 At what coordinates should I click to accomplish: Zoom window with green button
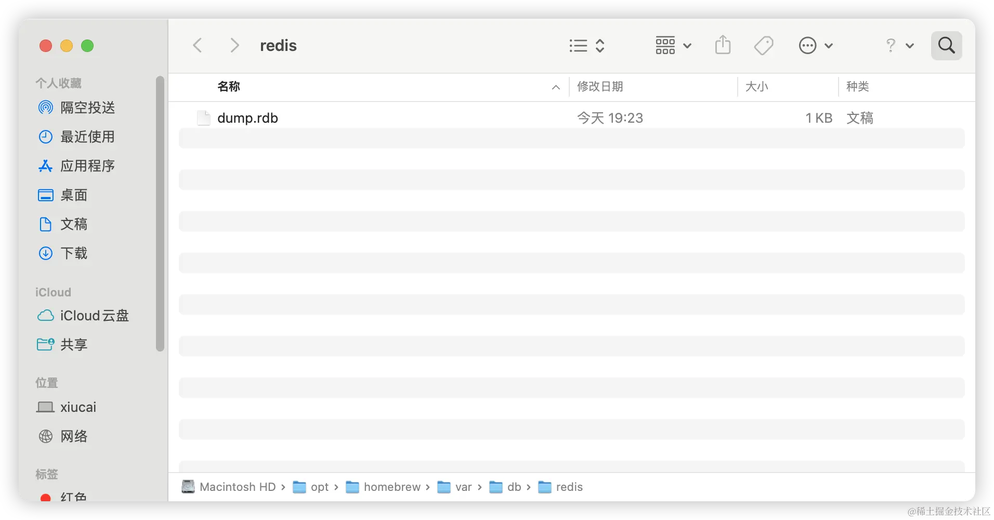click(87, 46)
